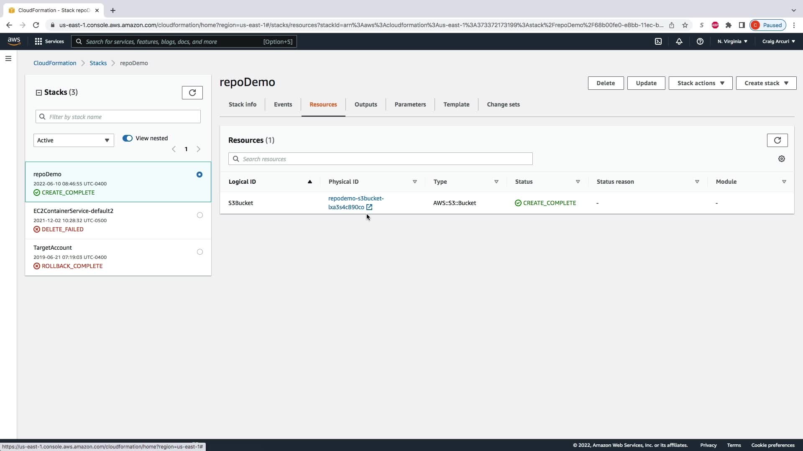Open the help question mark icon
Image resolution: width=803 pixels, height=451 pixels.
[700, 41]
